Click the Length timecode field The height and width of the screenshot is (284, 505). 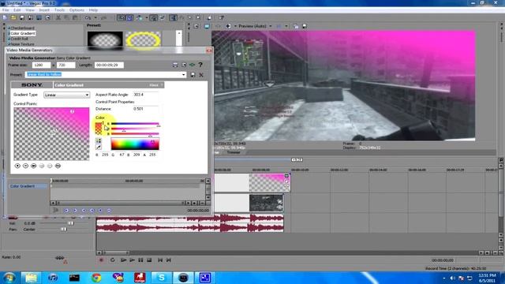point(109,65)
